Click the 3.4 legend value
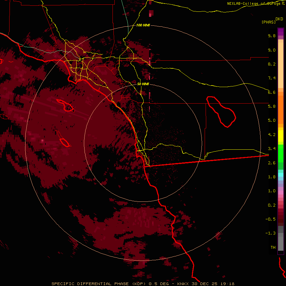 tap(272, 149)
